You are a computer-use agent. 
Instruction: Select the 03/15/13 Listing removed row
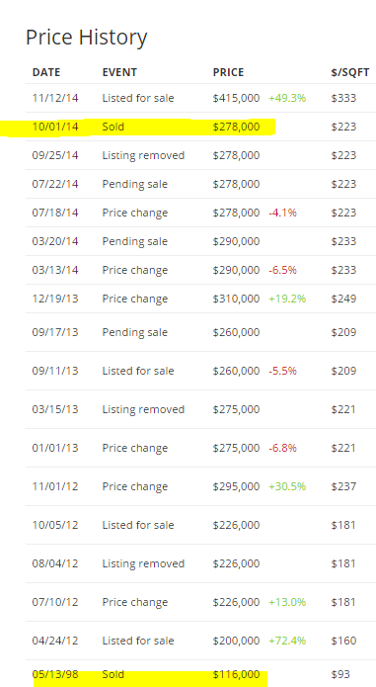coord(200,409)
